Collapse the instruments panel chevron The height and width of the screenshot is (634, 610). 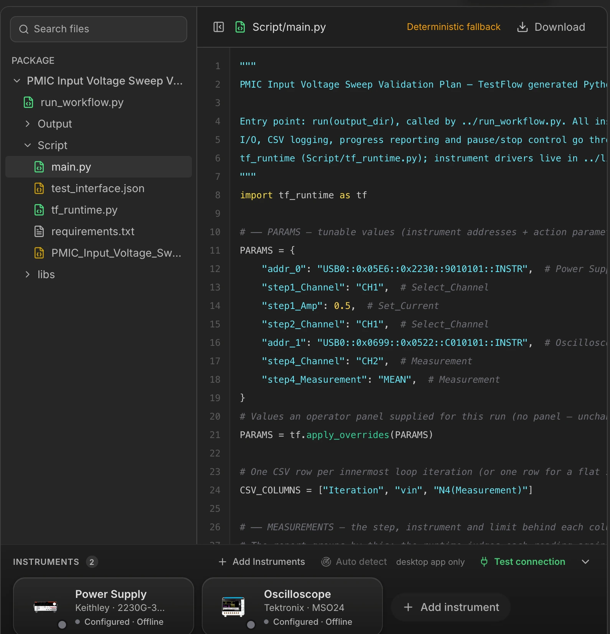tap(585, 562)
